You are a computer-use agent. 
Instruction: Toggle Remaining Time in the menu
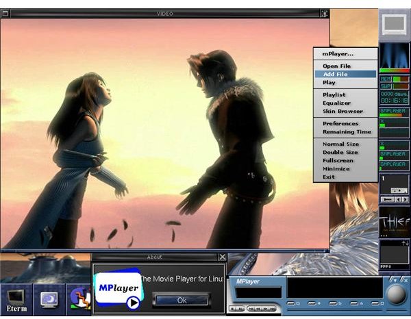(x=347, y=131)
